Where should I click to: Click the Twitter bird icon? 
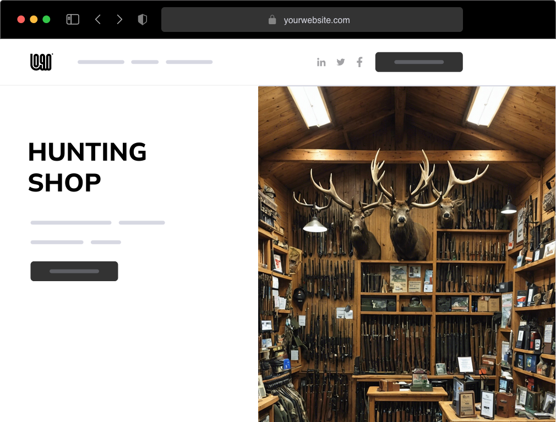click(340, 62)
